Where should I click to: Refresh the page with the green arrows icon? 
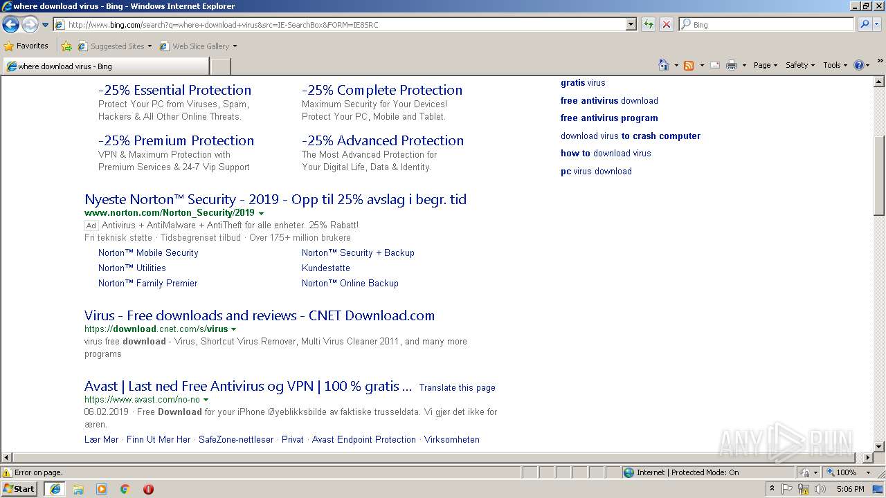coord(649,25)
